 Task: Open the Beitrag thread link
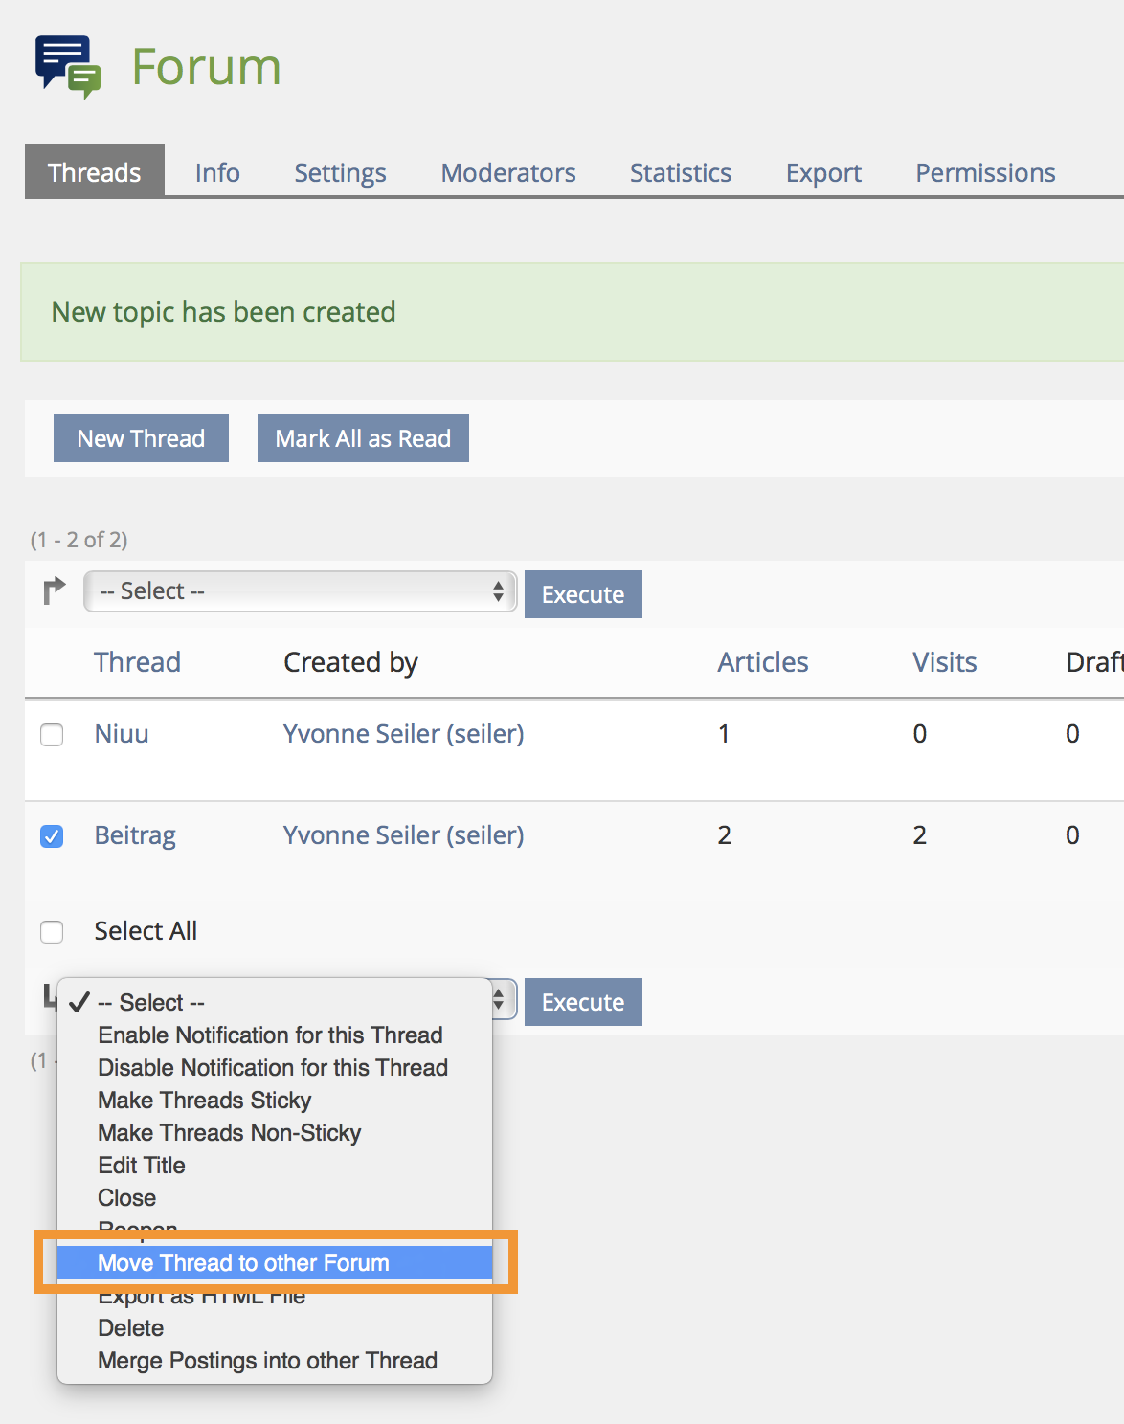135,835
